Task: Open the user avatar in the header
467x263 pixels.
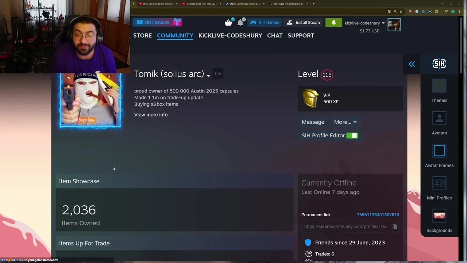Action: (x=394, y=25)
